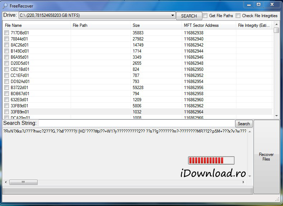Select the checkbox for file B3722d01
Viewport: 283px width, 206px height.
pos(6,88)
